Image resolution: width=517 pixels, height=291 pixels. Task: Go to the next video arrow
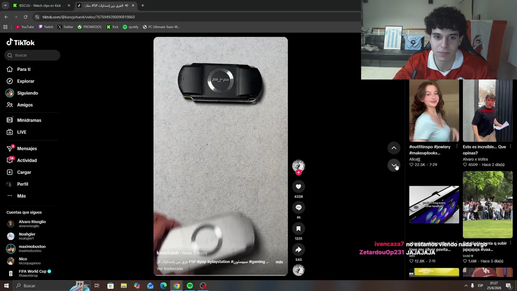pos(394,165)
